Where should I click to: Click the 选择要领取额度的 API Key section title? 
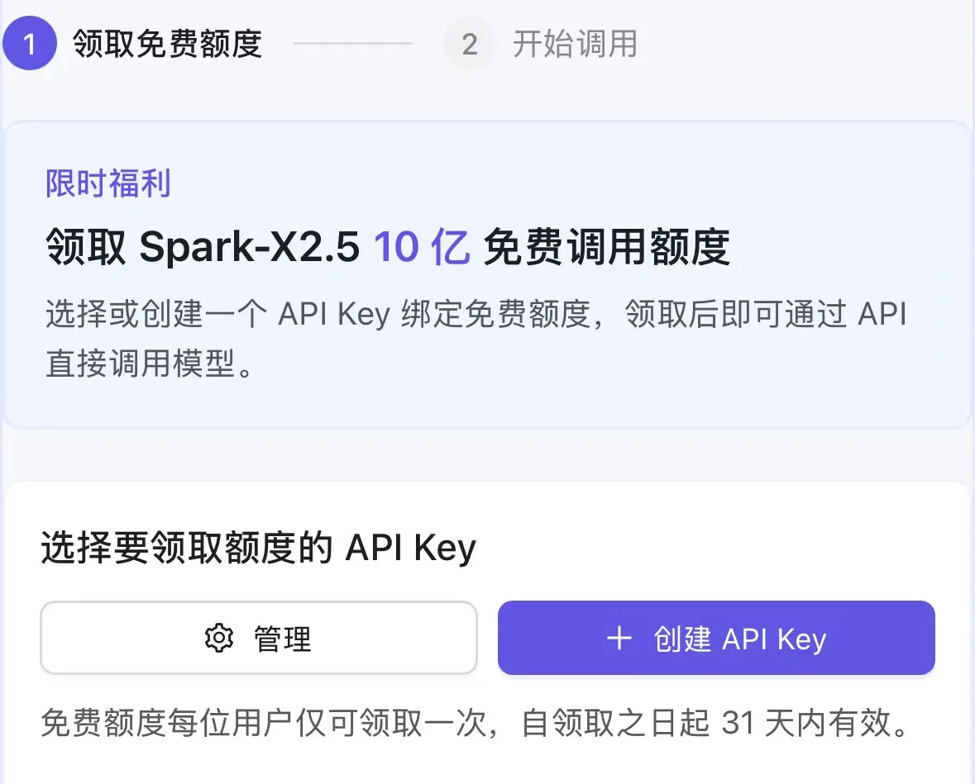coord(259,548)
